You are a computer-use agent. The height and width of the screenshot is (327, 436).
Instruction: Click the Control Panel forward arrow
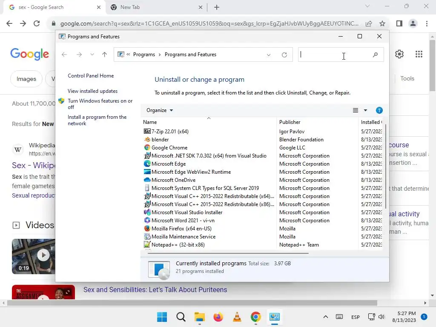79,54
